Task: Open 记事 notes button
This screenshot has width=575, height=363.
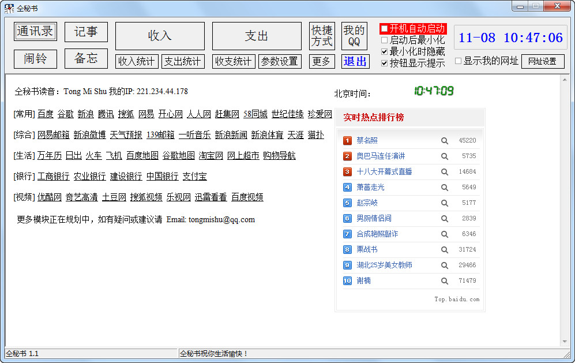Action: 86,32
